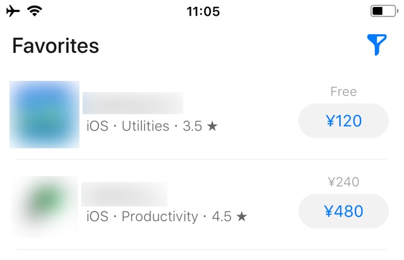Open the blurred Productivity app title
The width and height of the screenshot is (404, 260).
[x=124, y=194]
